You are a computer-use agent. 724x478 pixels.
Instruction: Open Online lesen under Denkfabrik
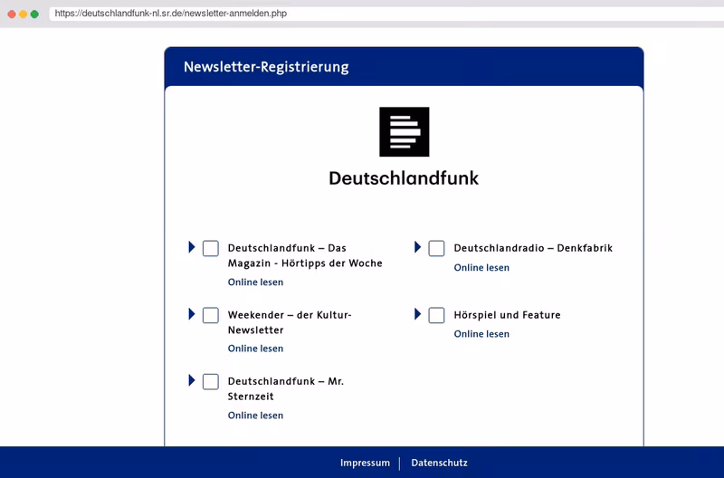tap(481, 267)
